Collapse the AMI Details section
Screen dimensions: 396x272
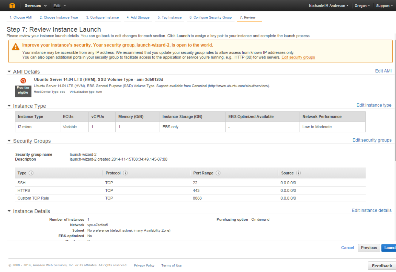(x=9, y=72)
